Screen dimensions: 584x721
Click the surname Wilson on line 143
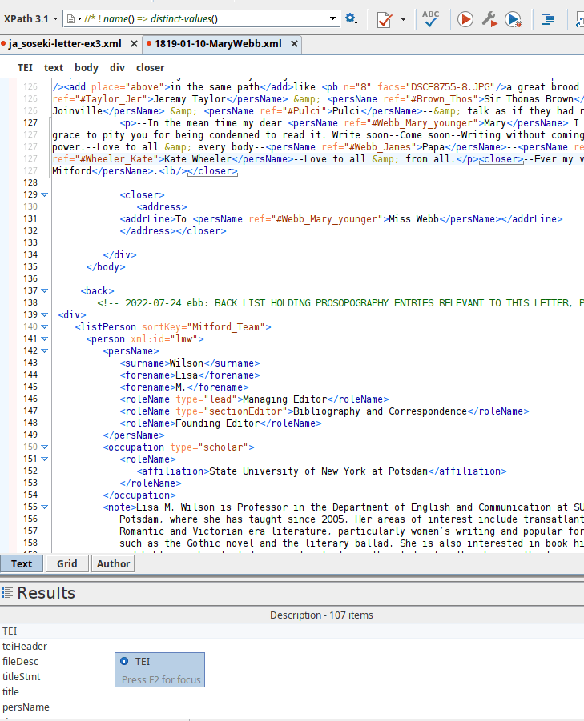[187, 363]
